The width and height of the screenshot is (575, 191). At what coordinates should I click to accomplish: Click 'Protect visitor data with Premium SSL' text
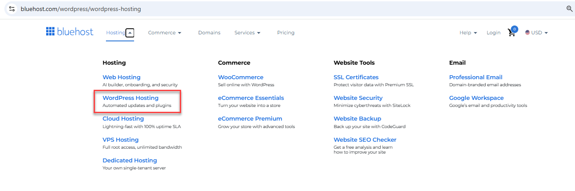[374, 84]
